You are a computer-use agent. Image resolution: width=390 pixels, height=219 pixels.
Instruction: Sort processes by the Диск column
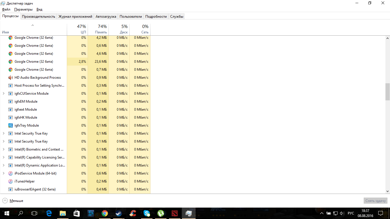(x=119, y=29)
